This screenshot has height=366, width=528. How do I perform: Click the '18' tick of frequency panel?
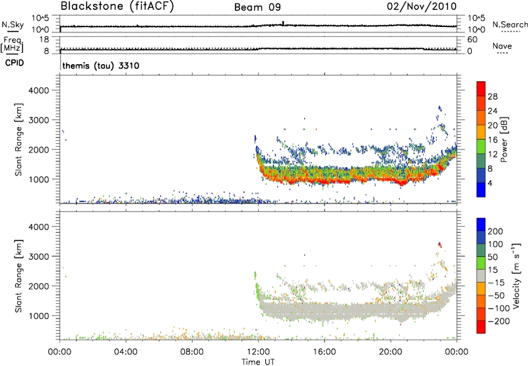pos(44,40)
